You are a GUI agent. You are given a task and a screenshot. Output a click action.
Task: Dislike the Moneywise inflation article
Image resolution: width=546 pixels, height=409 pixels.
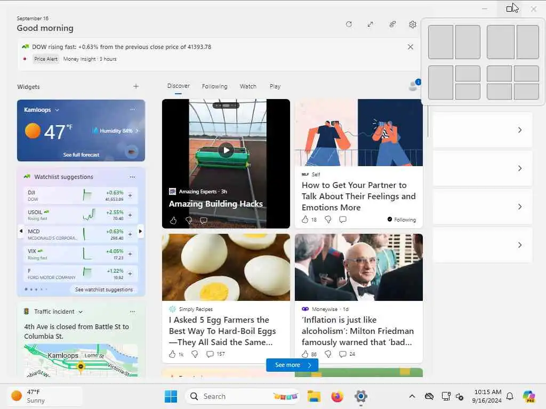tap(328, 354)
